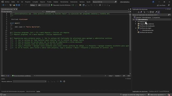Click the output folder toolbar icon

click(61, 81)
